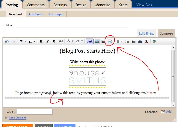Toggle underline formatting
Viewport: 178px width, 127px height.
[54, 42]
